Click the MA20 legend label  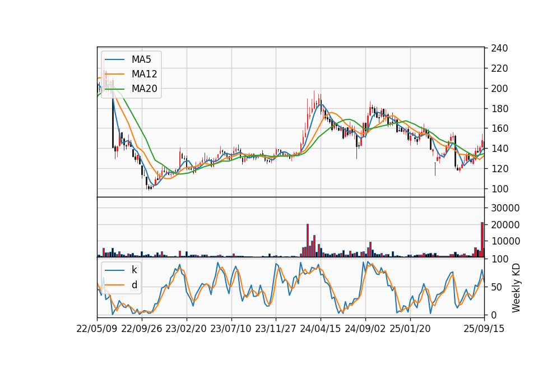144,89
